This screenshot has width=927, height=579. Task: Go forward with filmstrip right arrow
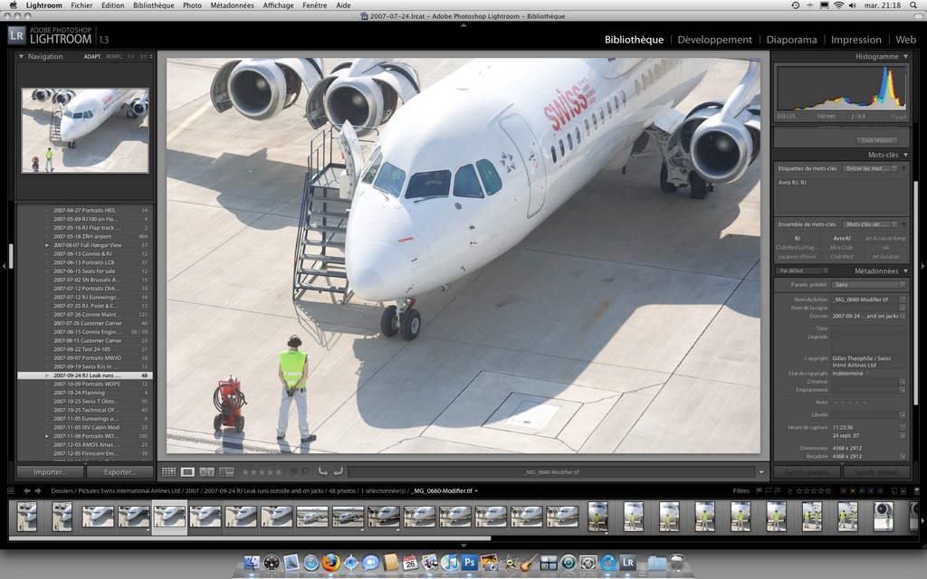pos(38,491)
